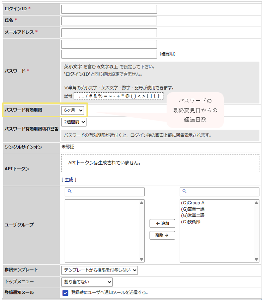
Task: Open the 2週間前 expiry warning dropdown
Action: 74,122
